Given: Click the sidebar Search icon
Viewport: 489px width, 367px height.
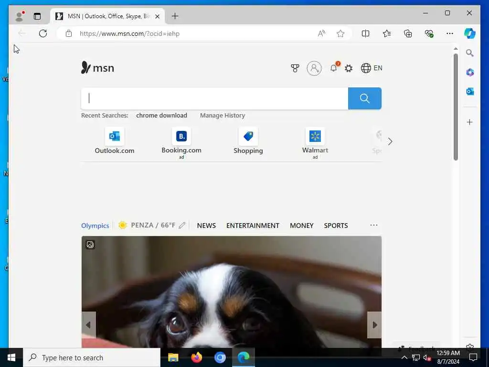Looking at the screenshot, I should click(x=470, y=53).
